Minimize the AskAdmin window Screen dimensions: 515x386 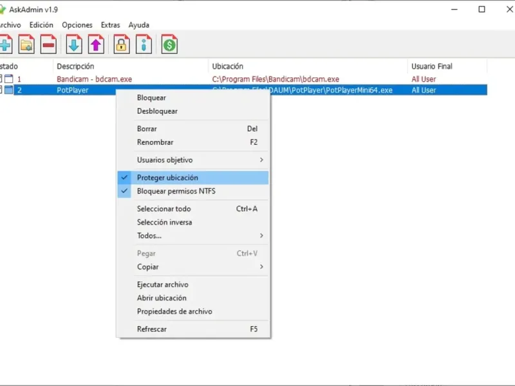454,10
